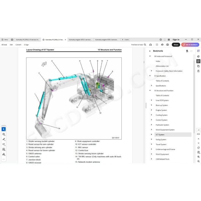The height and width of the screenshot is (201, 201).
Task: Open the Convert menu
Action: 18,45
